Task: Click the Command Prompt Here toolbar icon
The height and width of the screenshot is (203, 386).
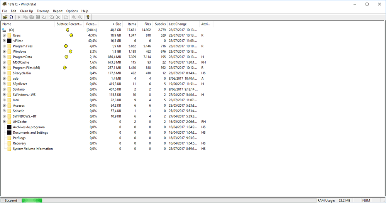Action: [x=38, y=17]
